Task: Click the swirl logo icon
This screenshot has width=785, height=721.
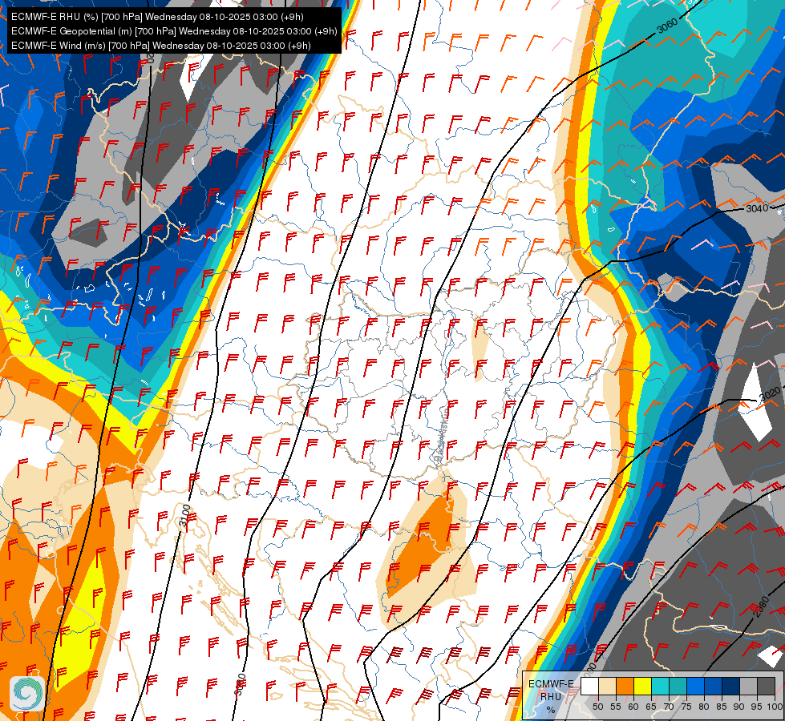Action: [27, 693]
